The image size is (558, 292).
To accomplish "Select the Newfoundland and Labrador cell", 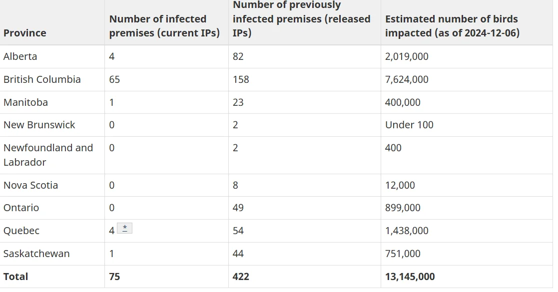I will pos(48,155).
